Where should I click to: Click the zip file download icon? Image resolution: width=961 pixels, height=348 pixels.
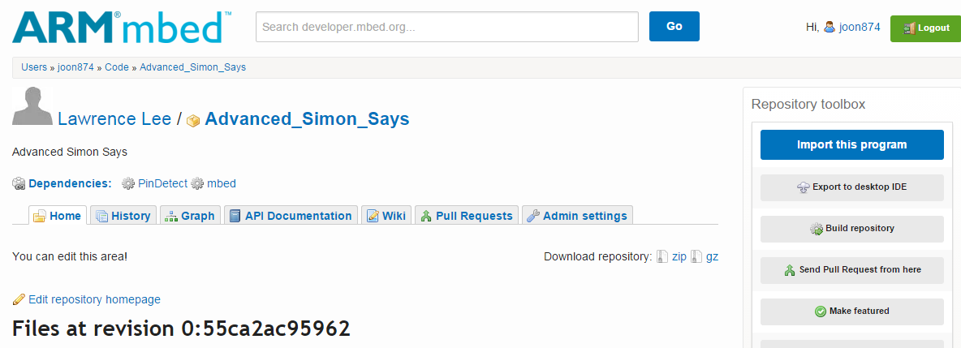662,257
